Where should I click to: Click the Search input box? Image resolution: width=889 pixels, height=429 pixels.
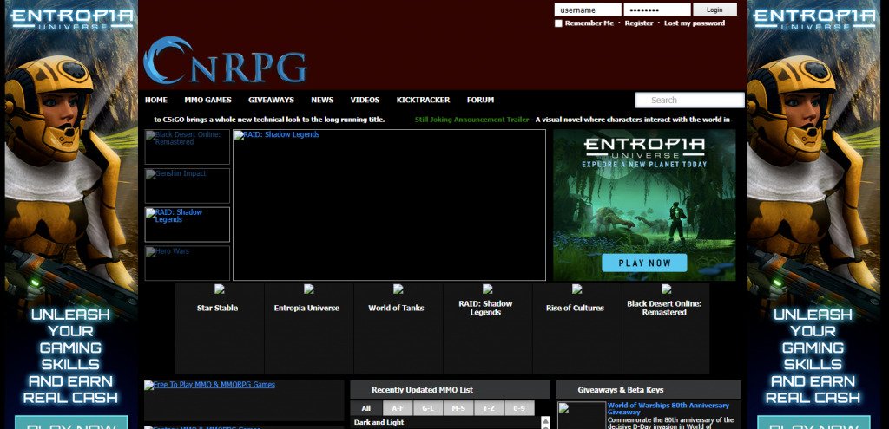point(689,101)
